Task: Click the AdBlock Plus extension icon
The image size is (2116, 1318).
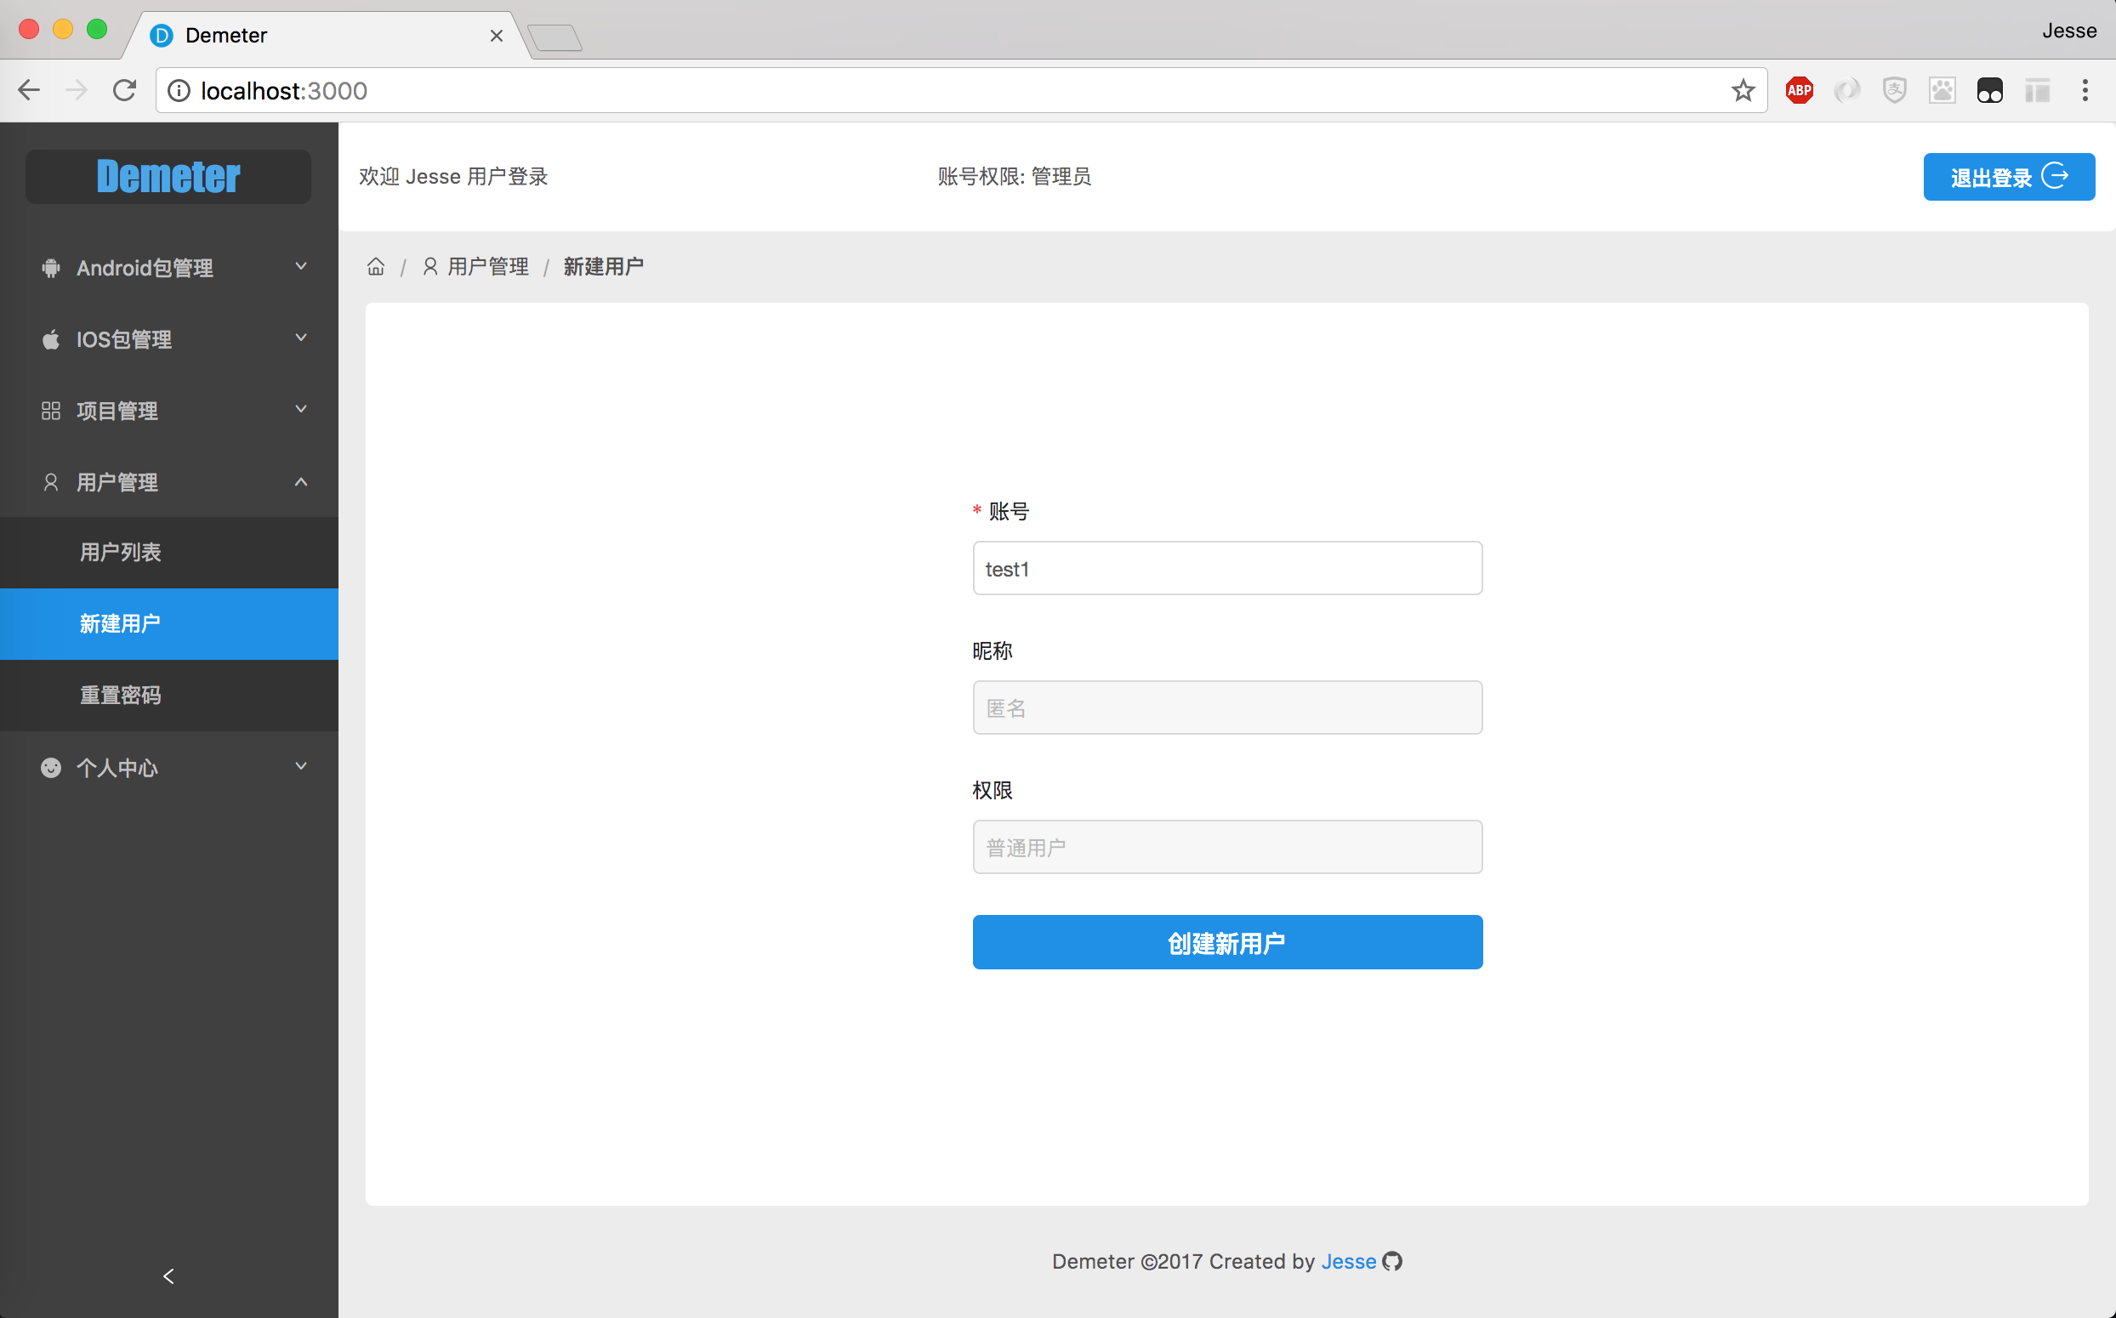Action: (1799, 91)
